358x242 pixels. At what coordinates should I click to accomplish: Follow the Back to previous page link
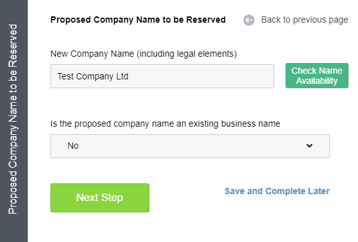304,20
